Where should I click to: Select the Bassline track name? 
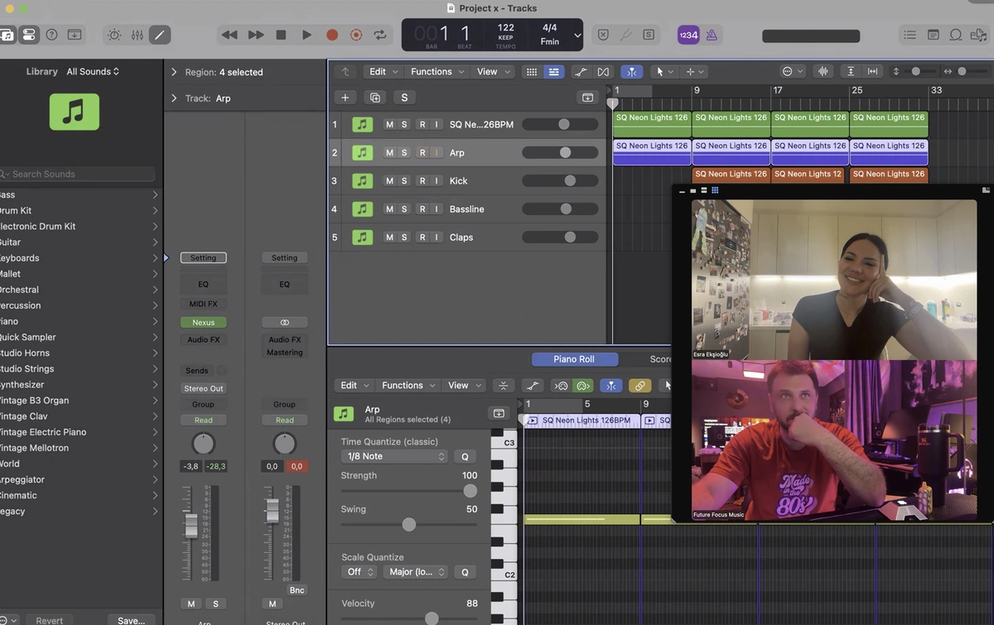pos(466,209)
